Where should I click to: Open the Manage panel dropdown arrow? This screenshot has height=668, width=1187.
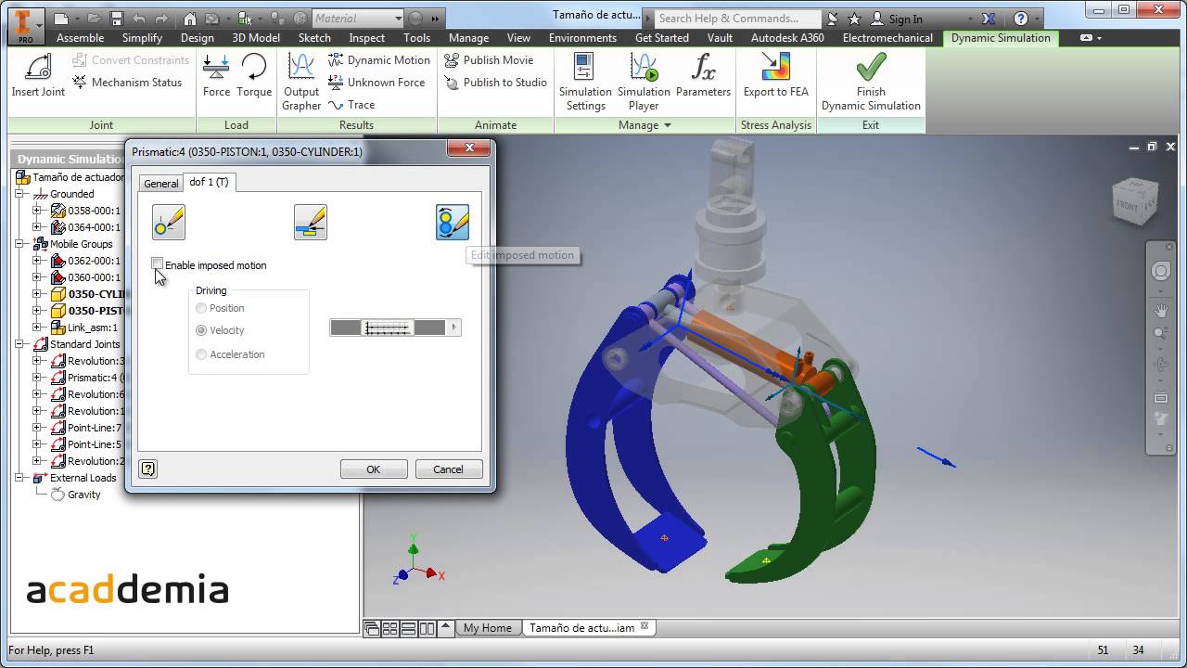[667, 125]
